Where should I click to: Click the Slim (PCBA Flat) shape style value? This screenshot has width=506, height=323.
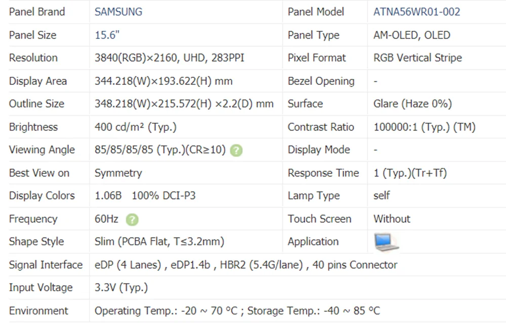[159, 242]
